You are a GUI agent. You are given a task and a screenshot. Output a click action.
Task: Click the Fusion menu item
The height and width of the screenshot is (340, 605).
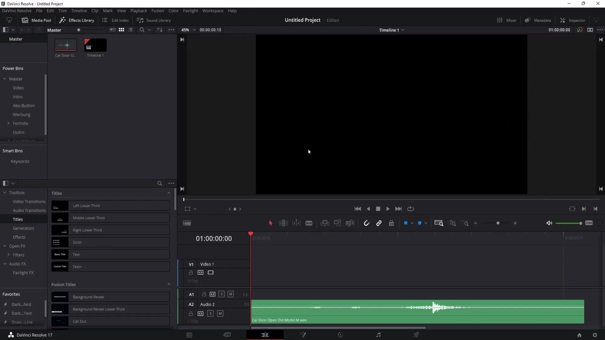pos(158,10)
